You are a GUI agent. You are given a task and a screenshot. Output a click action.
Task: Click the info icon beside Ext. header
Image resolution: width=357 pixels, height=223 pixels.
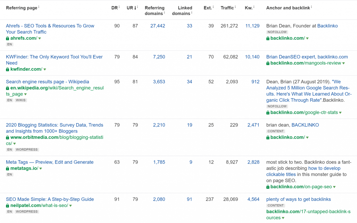tap(213, 7)
